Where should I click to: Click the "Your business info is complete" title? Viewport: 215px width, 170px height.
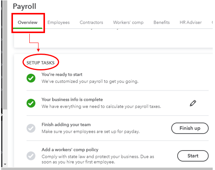(x=72, y=100)
